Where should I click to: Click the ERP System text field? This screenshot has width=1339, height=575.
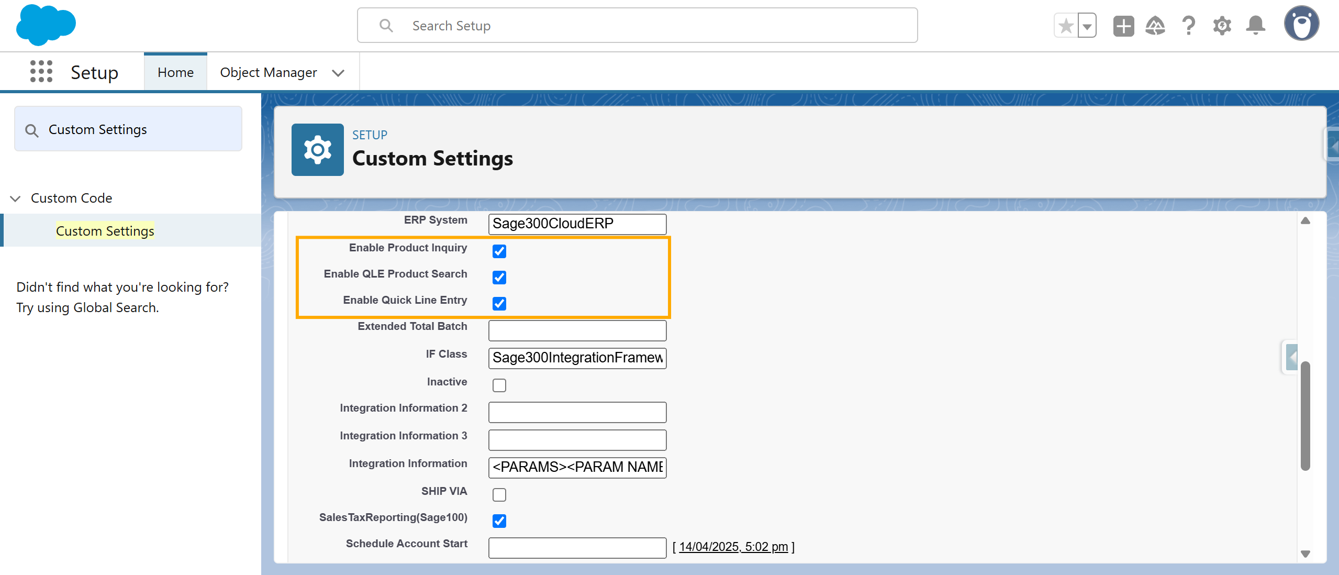point(577,224)
